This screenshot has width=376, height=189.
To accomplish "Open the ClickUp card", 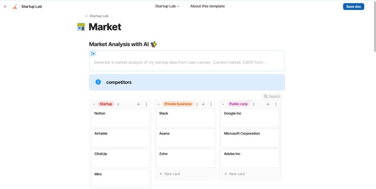I will click(x=120, y=158).
